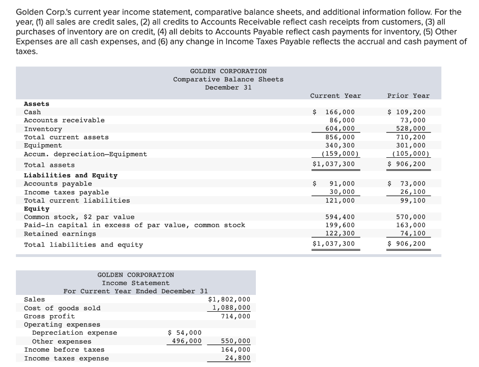Select the GOLDEN CORPORATION balance sheet title
This screenshot has width=479, height=367.
(x=228, y=71)
